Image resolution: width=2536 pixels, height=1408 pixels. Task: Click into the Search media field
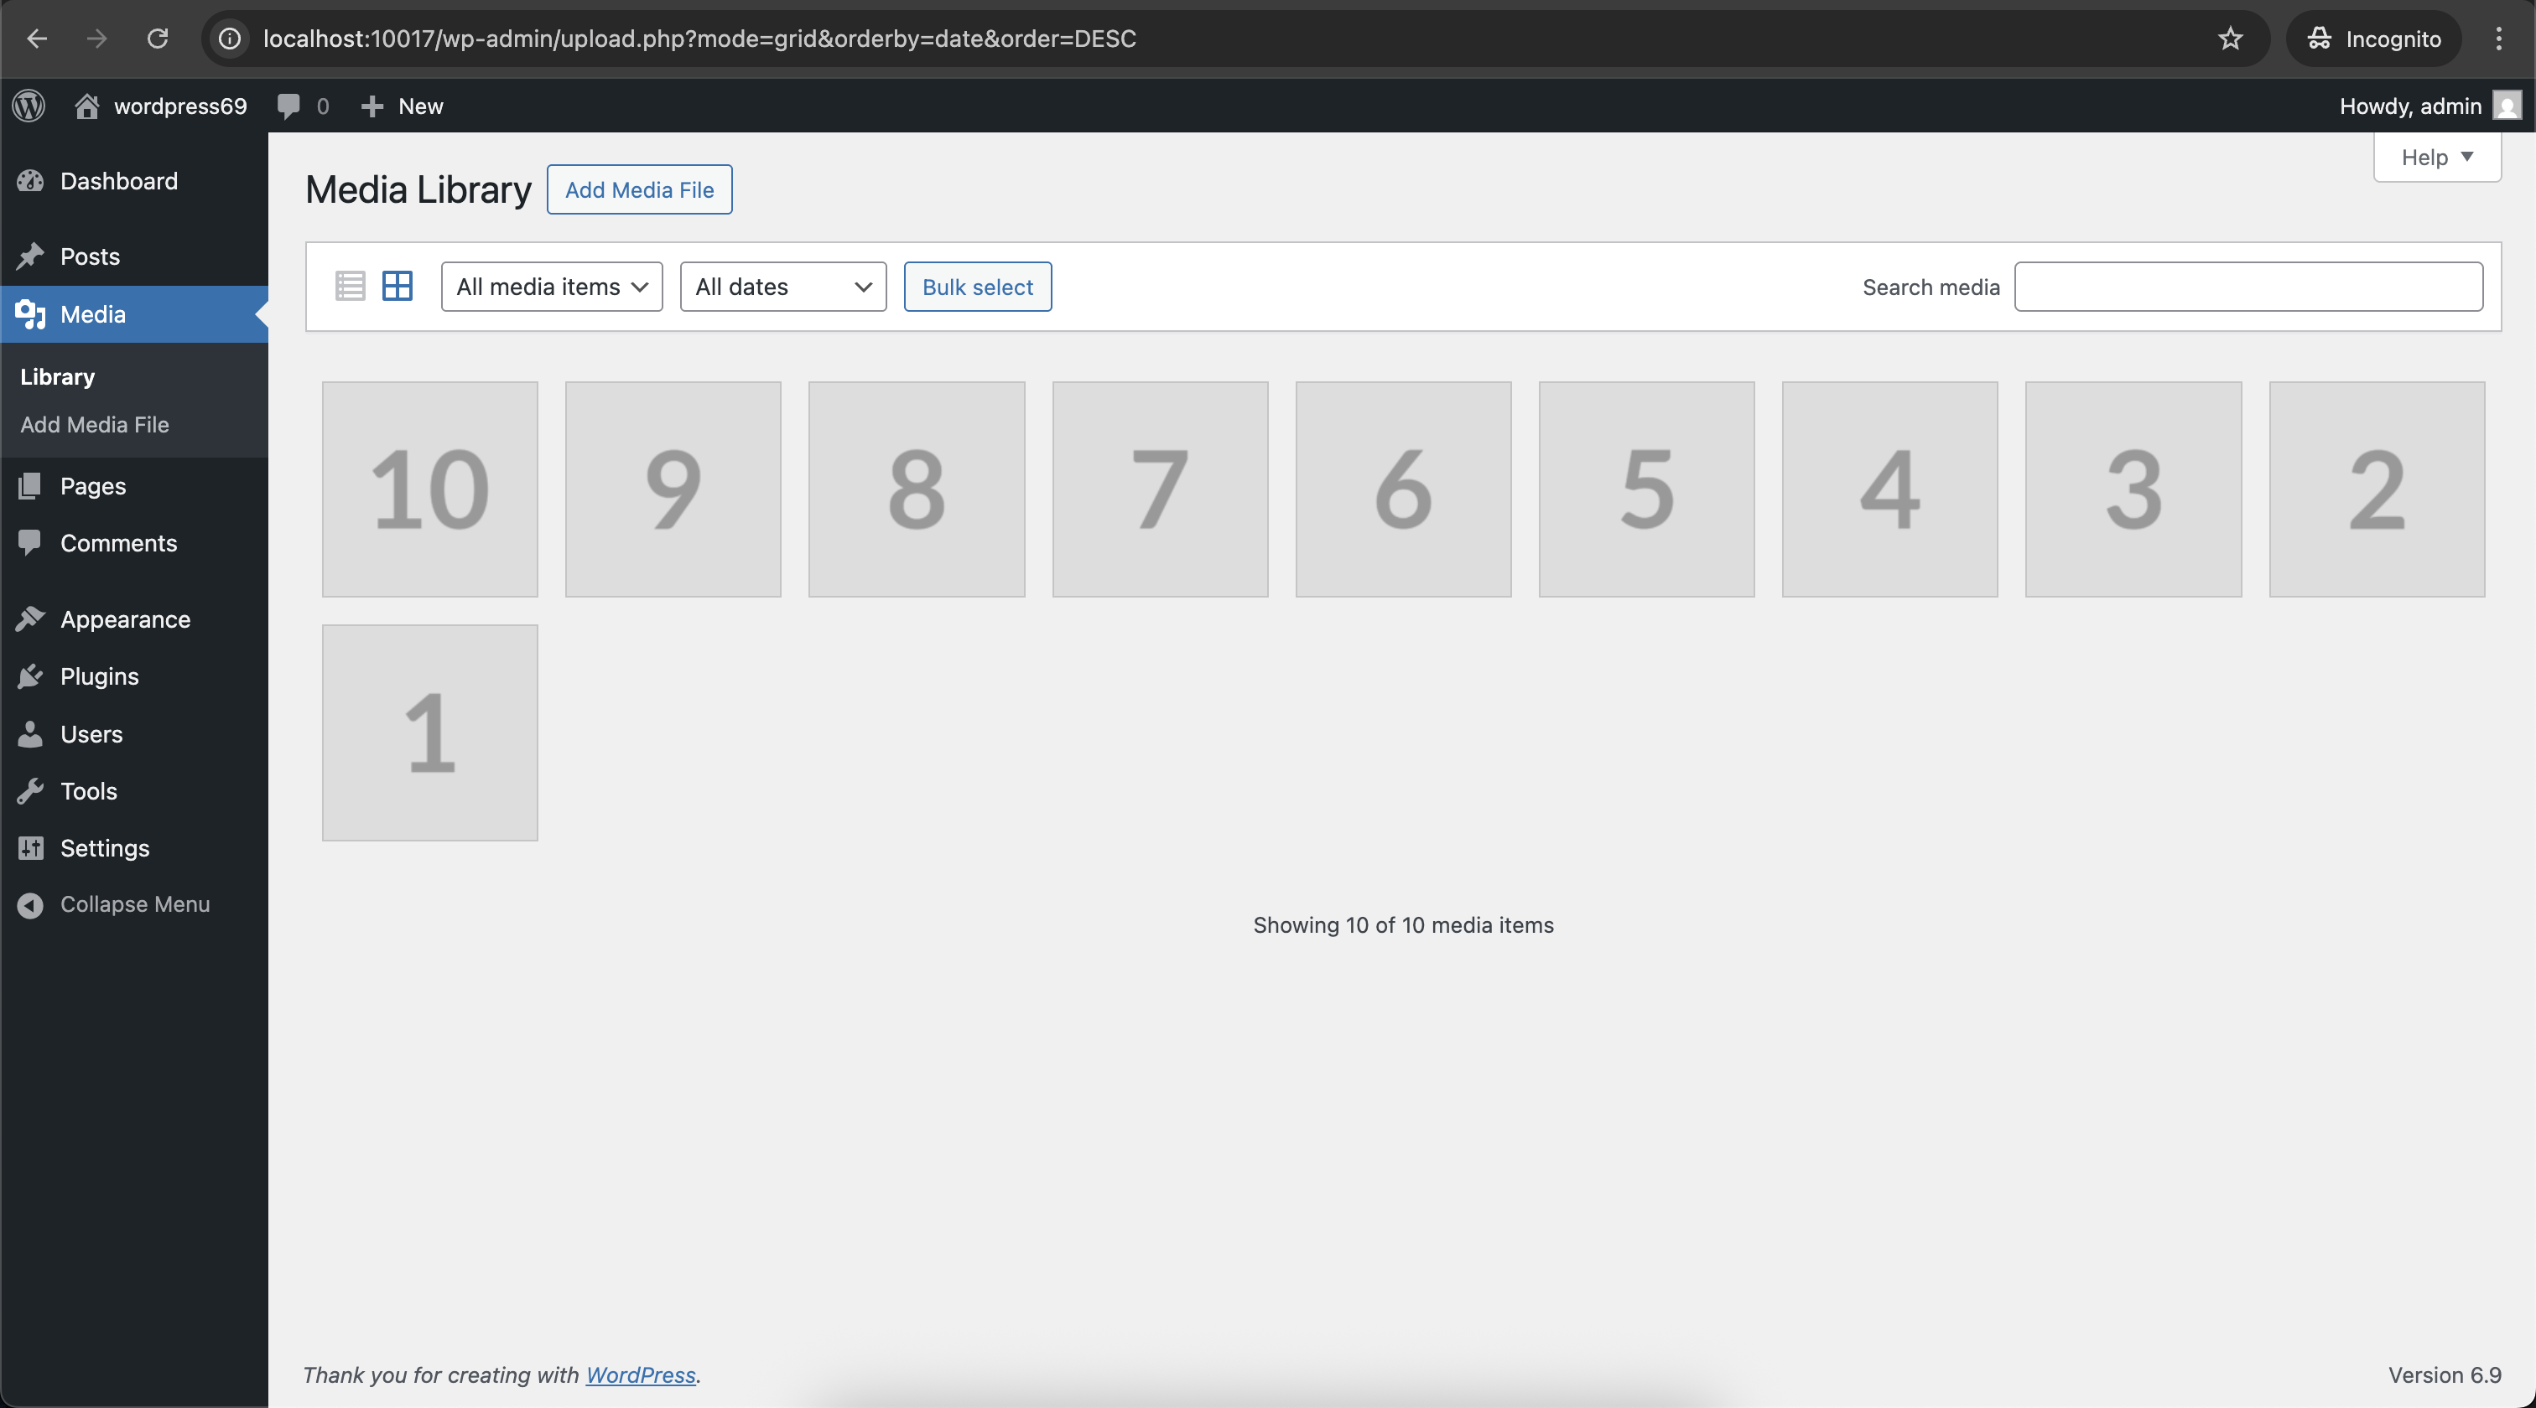pyautogui.click(x=2248, y=287)
